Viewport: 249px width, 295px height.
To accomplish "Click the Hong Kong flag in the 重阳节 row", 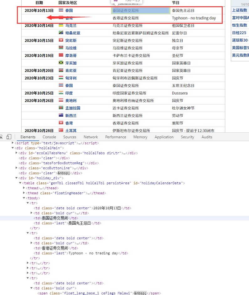I will (x=61, y=123).
